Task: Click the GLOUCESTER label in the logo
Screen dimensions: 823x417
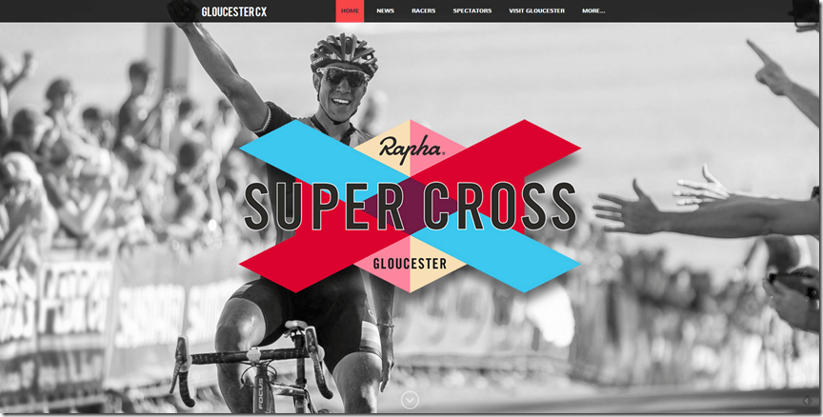Action: [x=410, y=263]
